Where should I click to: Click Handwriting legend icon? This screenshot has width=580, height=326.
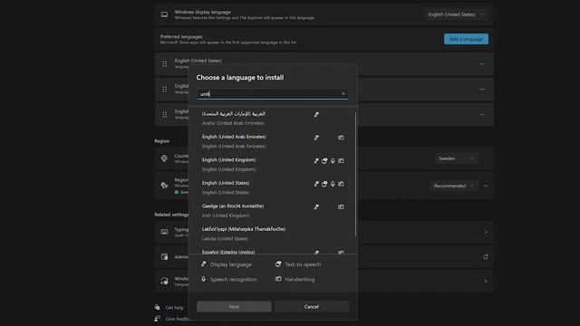[278, 279]
